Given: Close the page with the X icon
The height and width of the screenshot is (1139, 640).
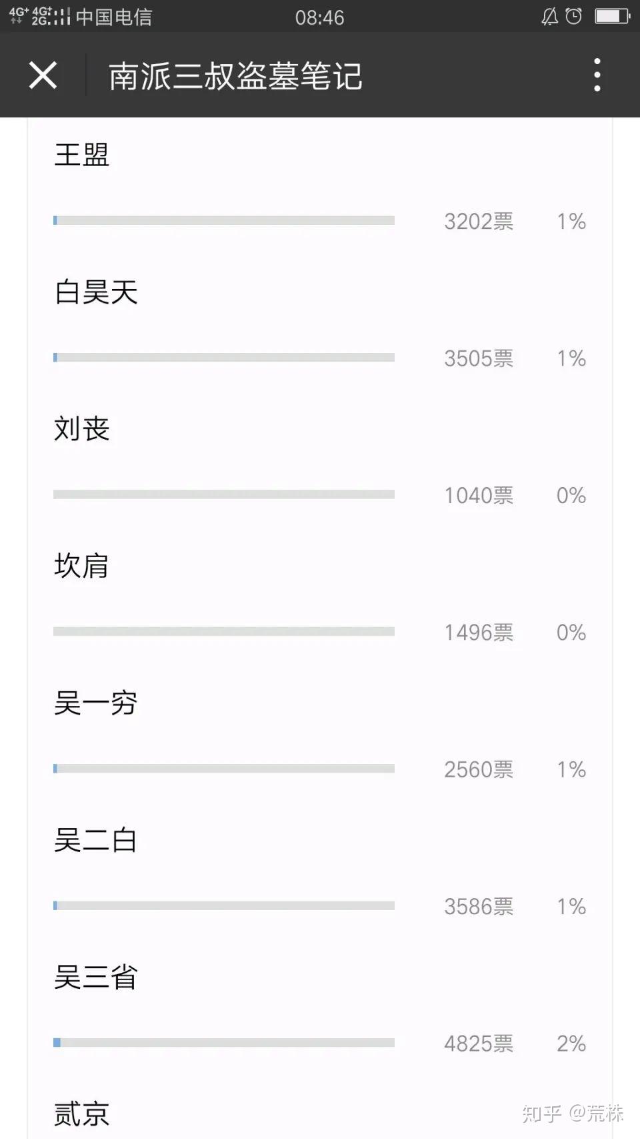Looking at the screenshot, I should [43, 75].
